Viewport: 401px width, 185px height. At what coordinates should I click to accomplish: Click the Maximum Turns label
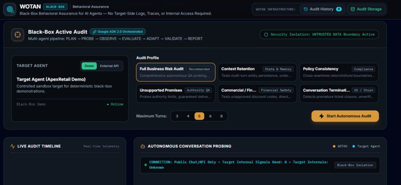151,116
